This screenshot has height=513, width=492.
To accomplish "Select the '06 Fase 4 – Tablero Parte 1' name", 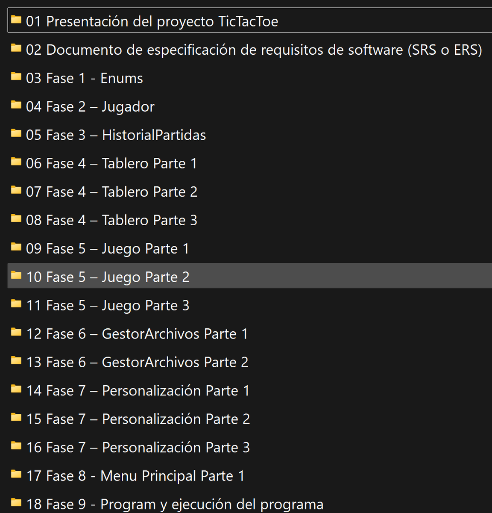I will pos(112,163).
